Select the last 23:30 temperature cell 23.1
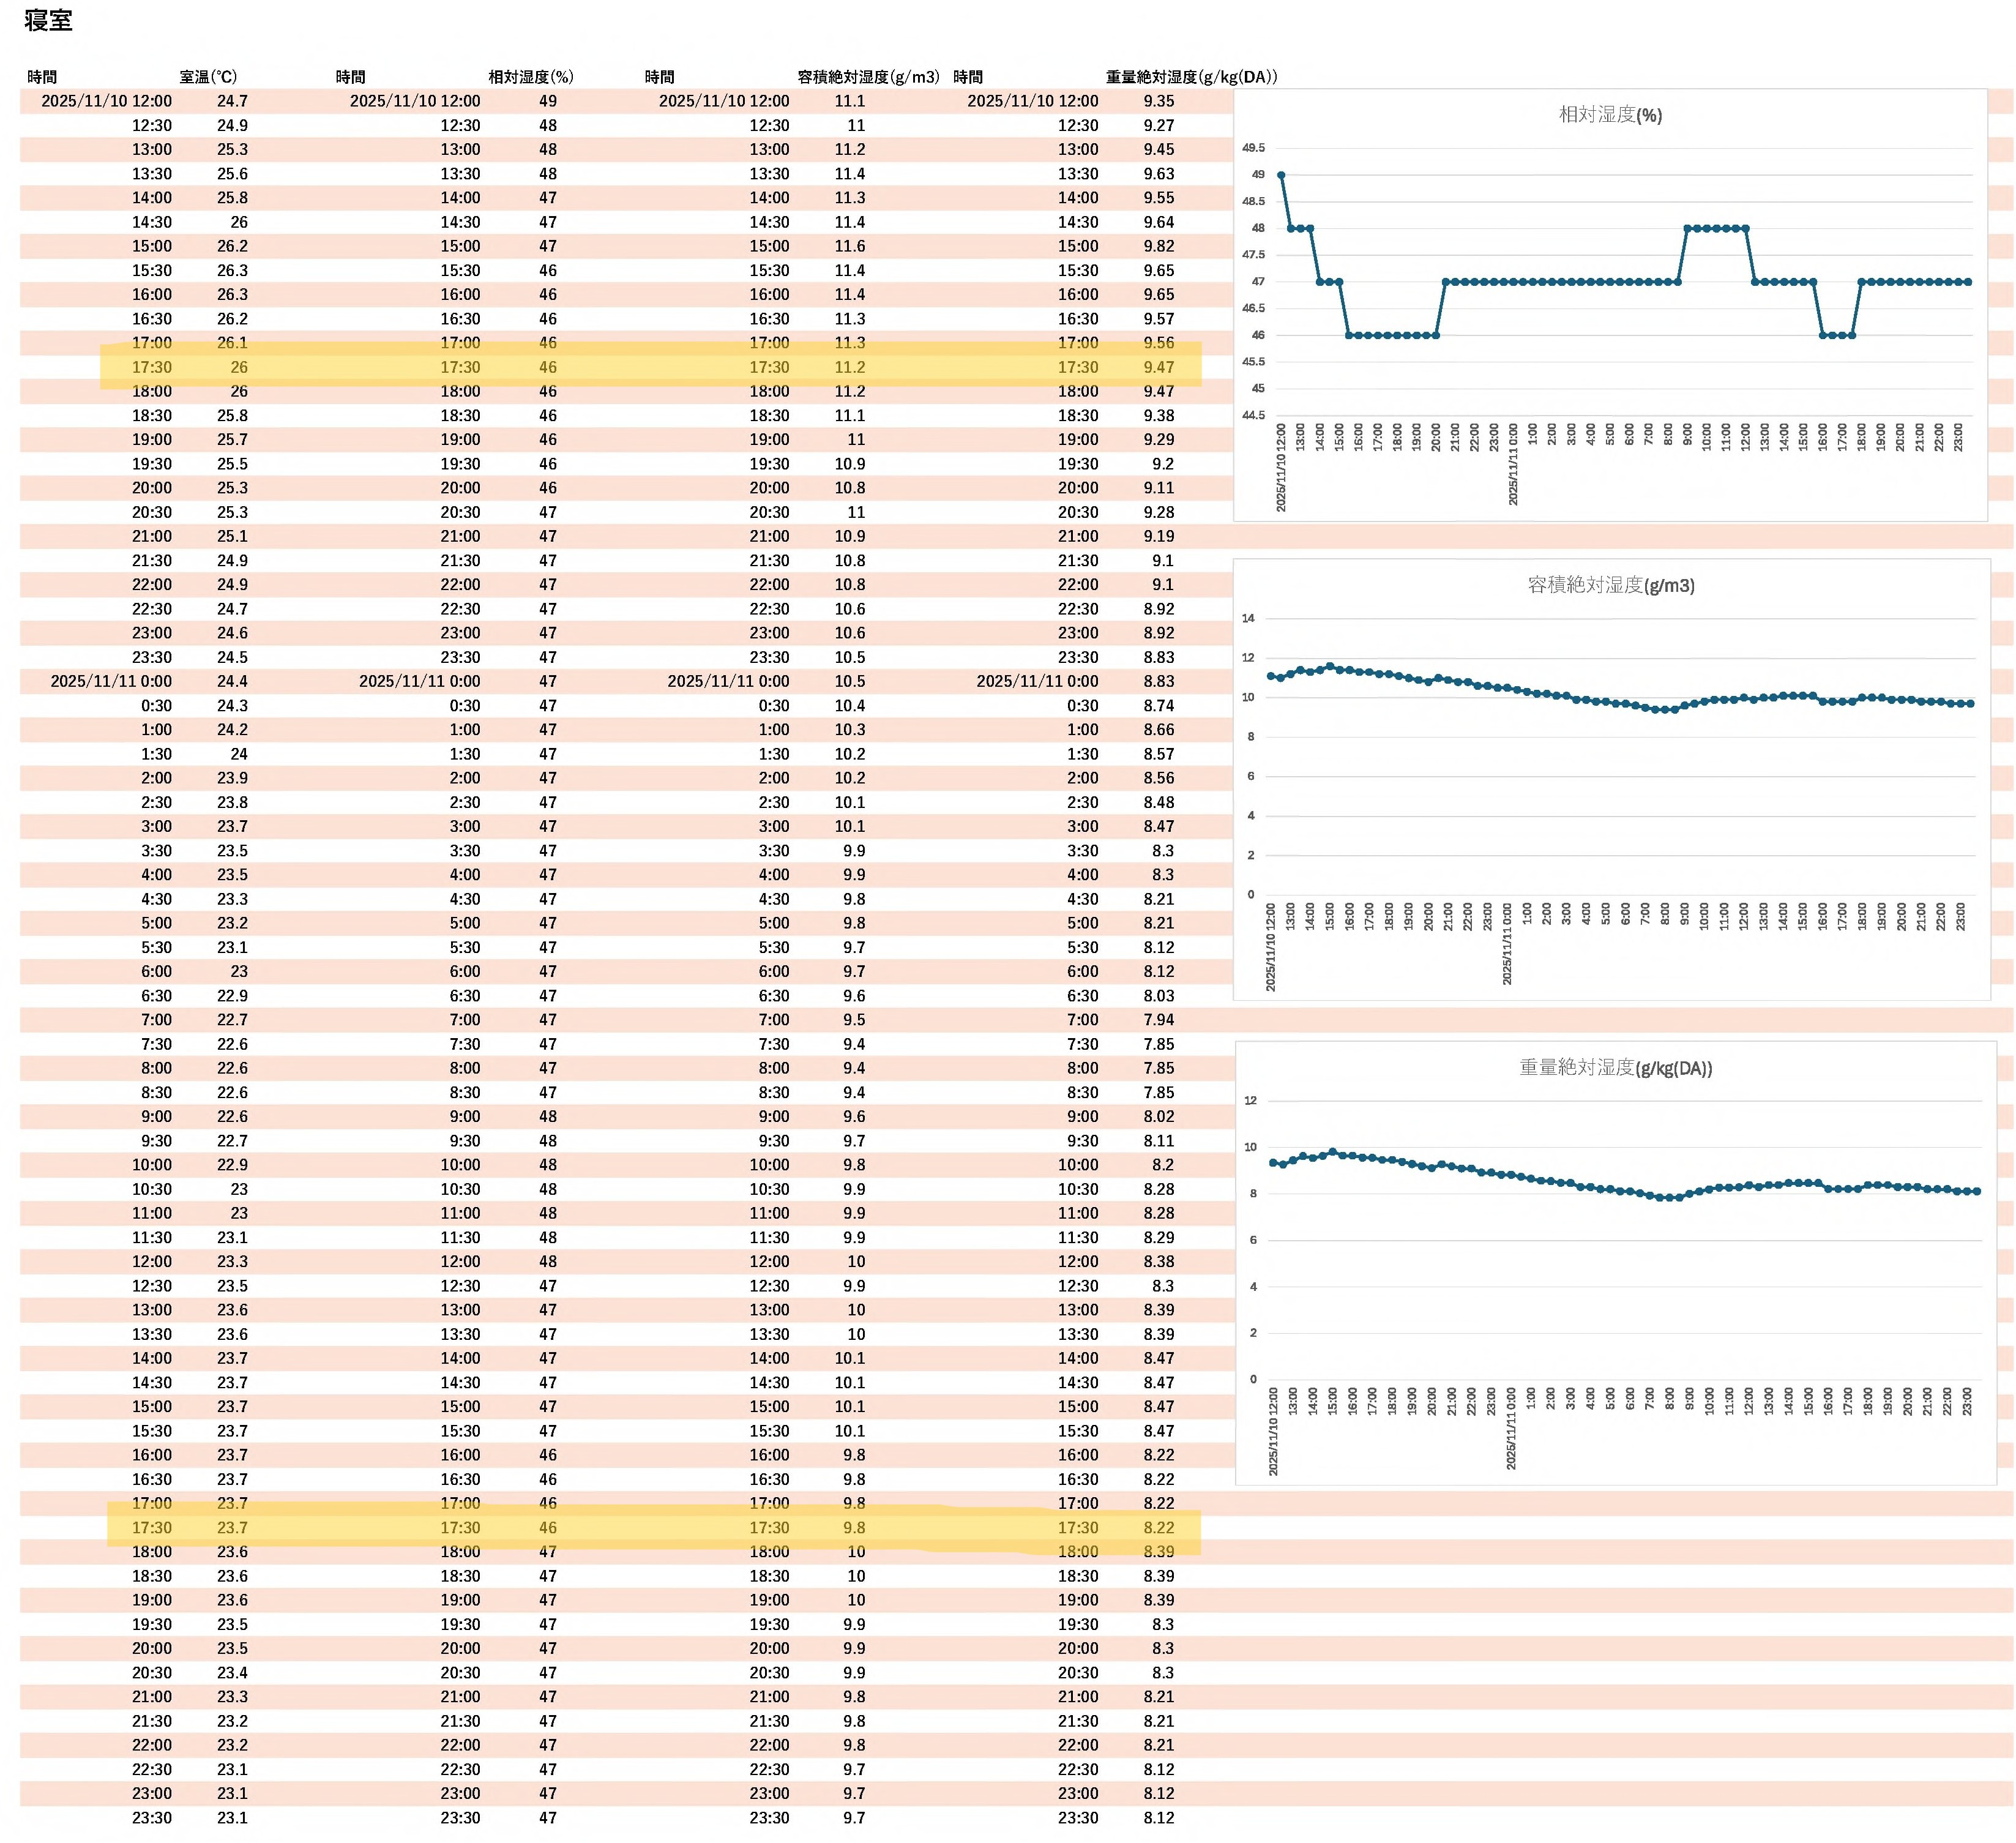This screenshot has width=2016, height=1843. (x=232, y=1817)
